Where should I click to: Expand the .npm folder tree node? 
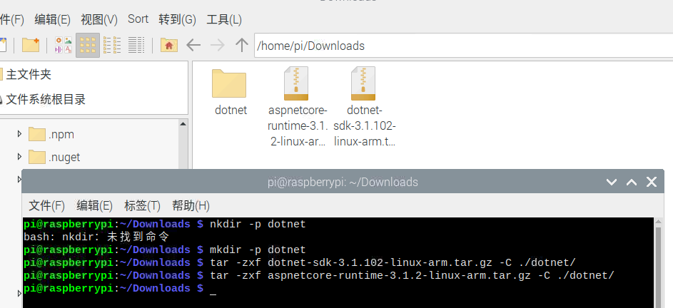pyautogui.click(x=19, y=134)
